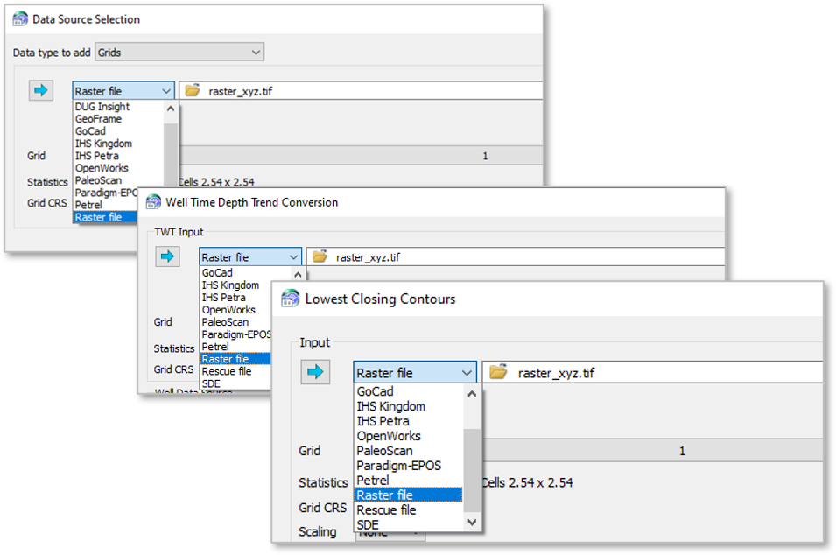Click the Grid row value 1 in Data Source Selection
The width and height of the screenshot is (836, 555).
coord(485,156)
